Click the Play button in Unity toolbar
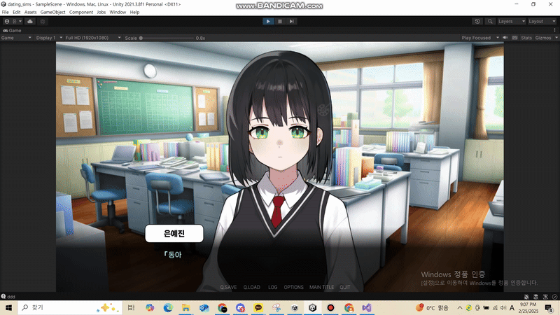This screenshot has width=560, height=315. click(x=268, y=22)
